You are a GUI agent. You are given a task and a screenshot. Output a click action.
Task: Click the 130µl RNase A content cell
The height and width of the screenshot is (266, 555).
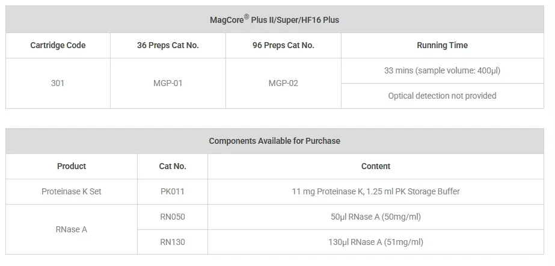tap(376, 242)
